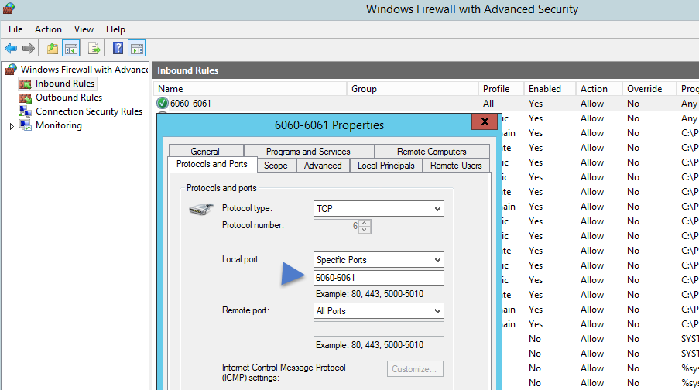Increase protocol number with up spinner

coord(365,223)
